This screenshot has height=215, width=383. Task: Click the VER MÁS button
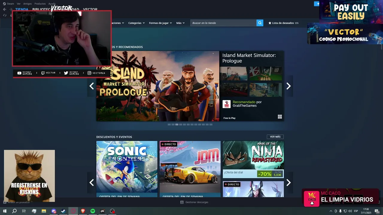click(275, 137)
